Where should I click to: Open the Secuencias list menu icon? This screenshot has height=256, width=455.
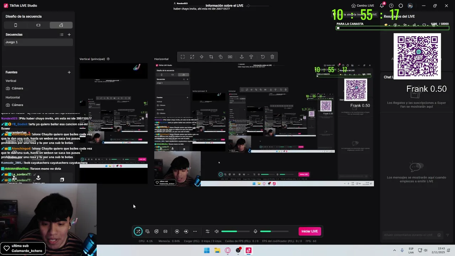pyautogui.click(x=61, y=34)
